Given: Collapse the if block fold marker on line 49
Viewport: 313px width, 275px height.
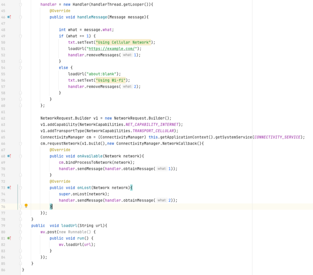Looking at the screenshot, I should (x=20, y=36).
